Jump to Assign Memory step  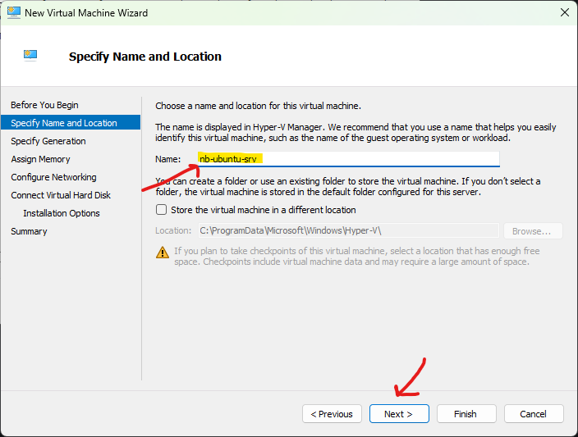point(40,159)
